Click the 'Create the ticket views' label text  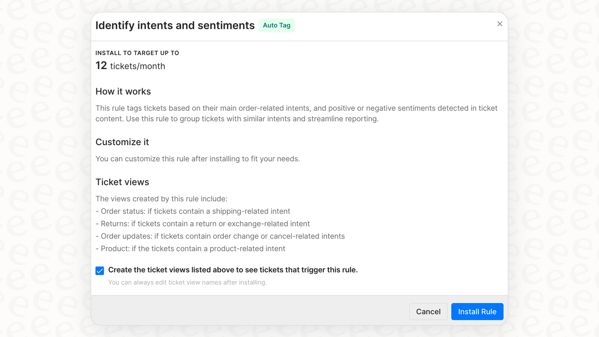(x=233, y=270)
